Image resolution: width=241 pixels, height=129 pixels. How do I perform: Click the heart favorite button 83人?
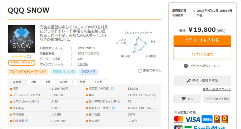(x=187, y=98)
